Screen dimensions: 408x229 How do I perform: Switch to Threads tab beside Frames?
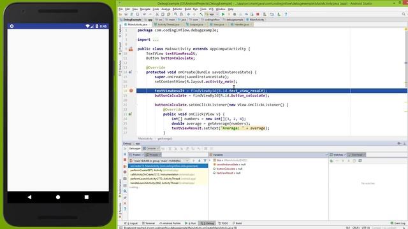(153, 155)
